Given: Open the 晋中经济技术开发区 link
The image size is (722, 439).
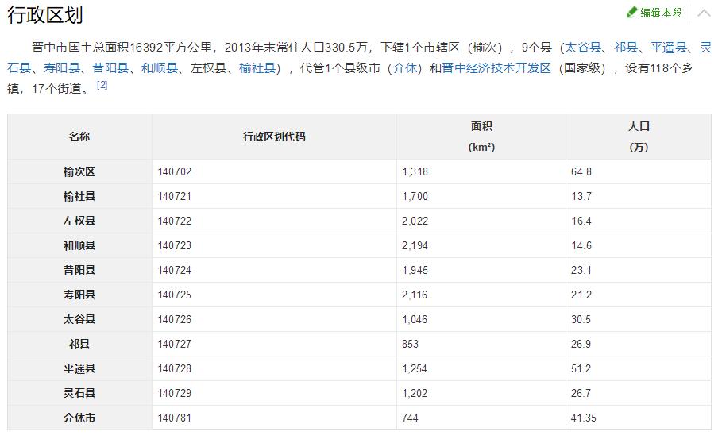Looking at the screenshot, I should (x=496, y=68).
